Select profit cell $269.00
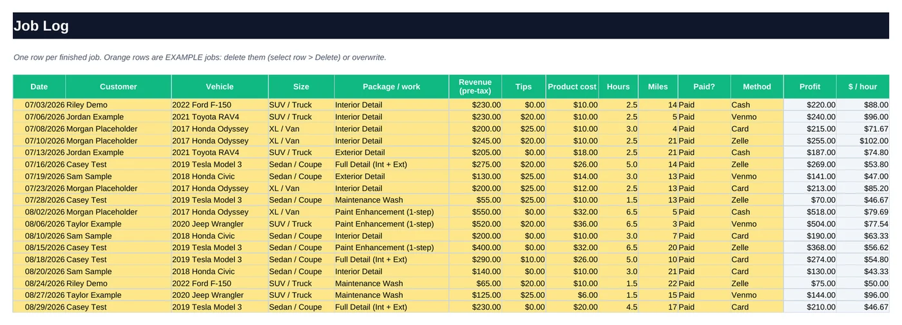The width and height of the screenshot is (902, 325). (810, 165)
